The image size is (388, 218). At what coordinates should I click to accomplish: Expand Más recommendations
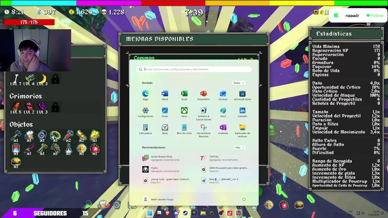(239, 147)
